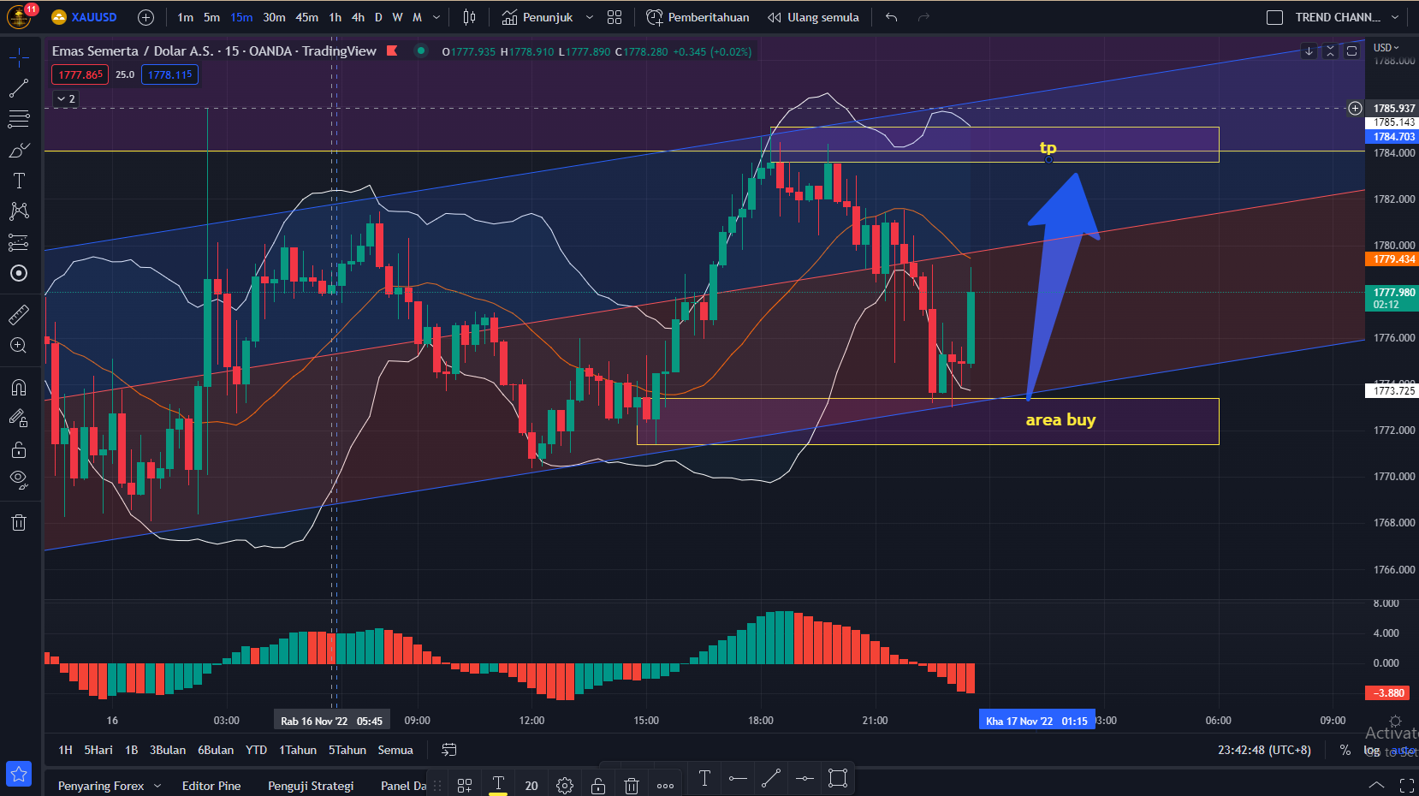Expand Penyaring Forex screener dropdown

coord(157,786)
